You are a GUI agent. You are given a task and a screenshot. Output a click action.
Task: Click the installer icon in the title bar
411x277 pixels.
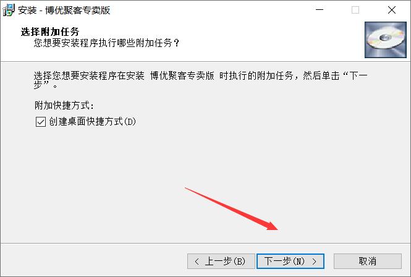tap(9, 11)
